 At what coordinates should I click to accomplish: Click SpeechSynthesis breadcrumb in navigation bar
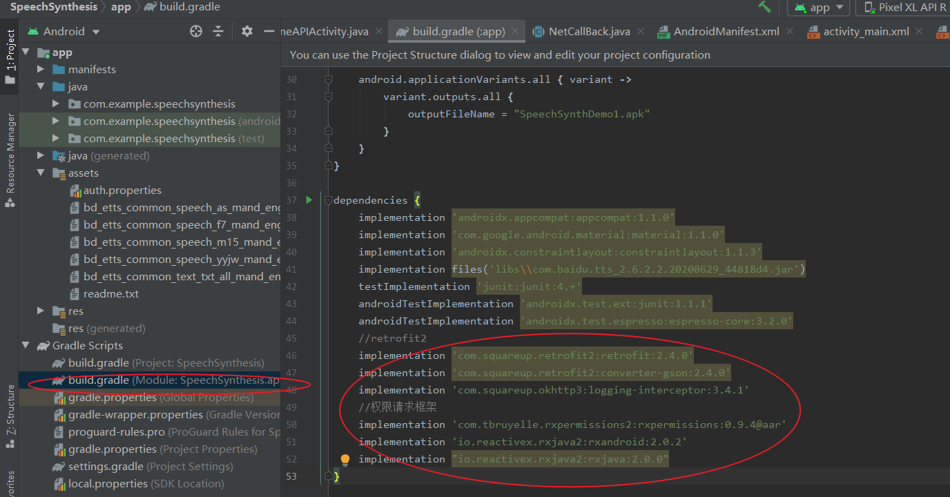(53, 7)
